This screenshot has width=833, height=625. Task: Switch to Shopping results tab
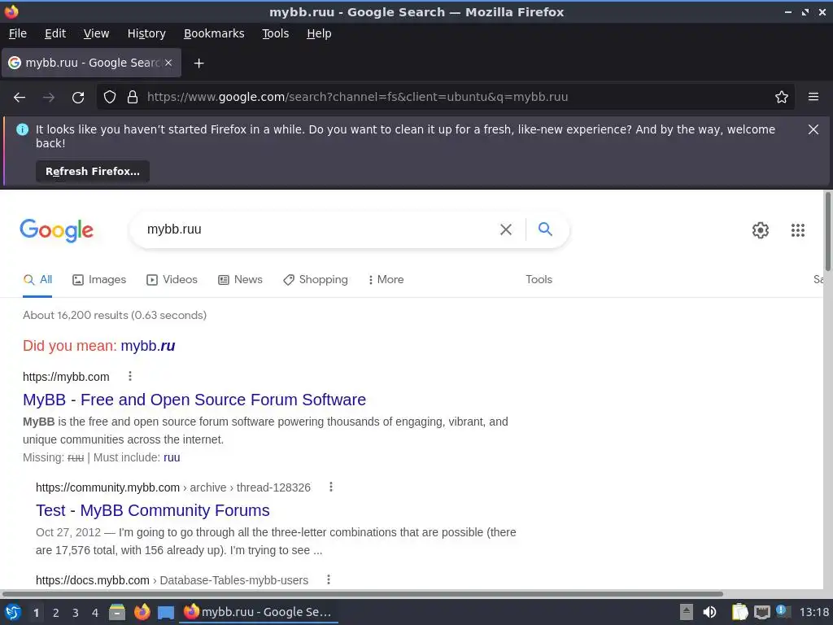(316, 280)
